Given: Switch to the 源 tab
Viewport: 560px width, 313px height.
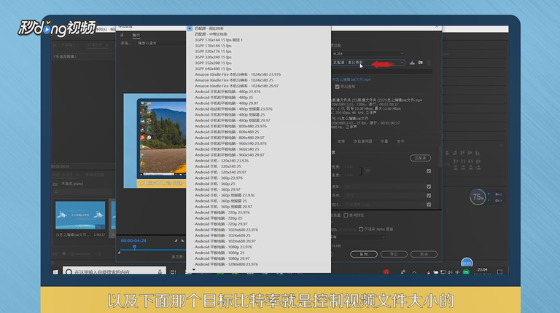Looking at the screenshot, I should [x=122, y=35].
